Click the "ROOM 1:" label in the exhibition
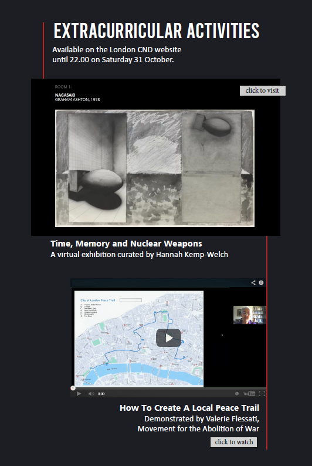 click(x=63, y=87)
